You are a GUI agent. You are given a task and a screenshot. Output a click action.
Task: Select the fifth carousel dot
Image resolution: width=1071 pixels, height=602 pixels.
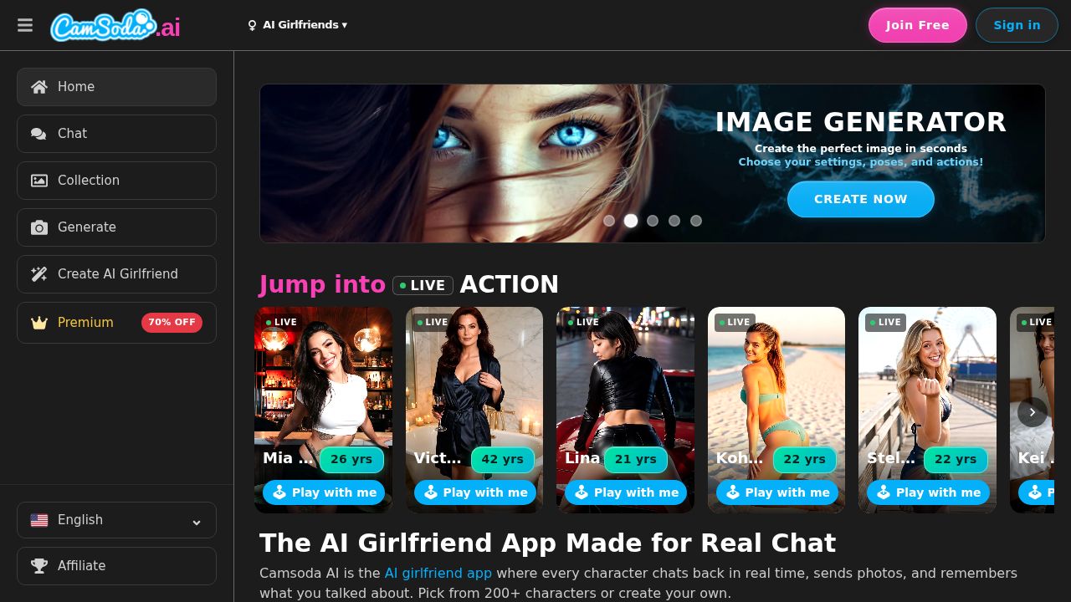(696, 221)
